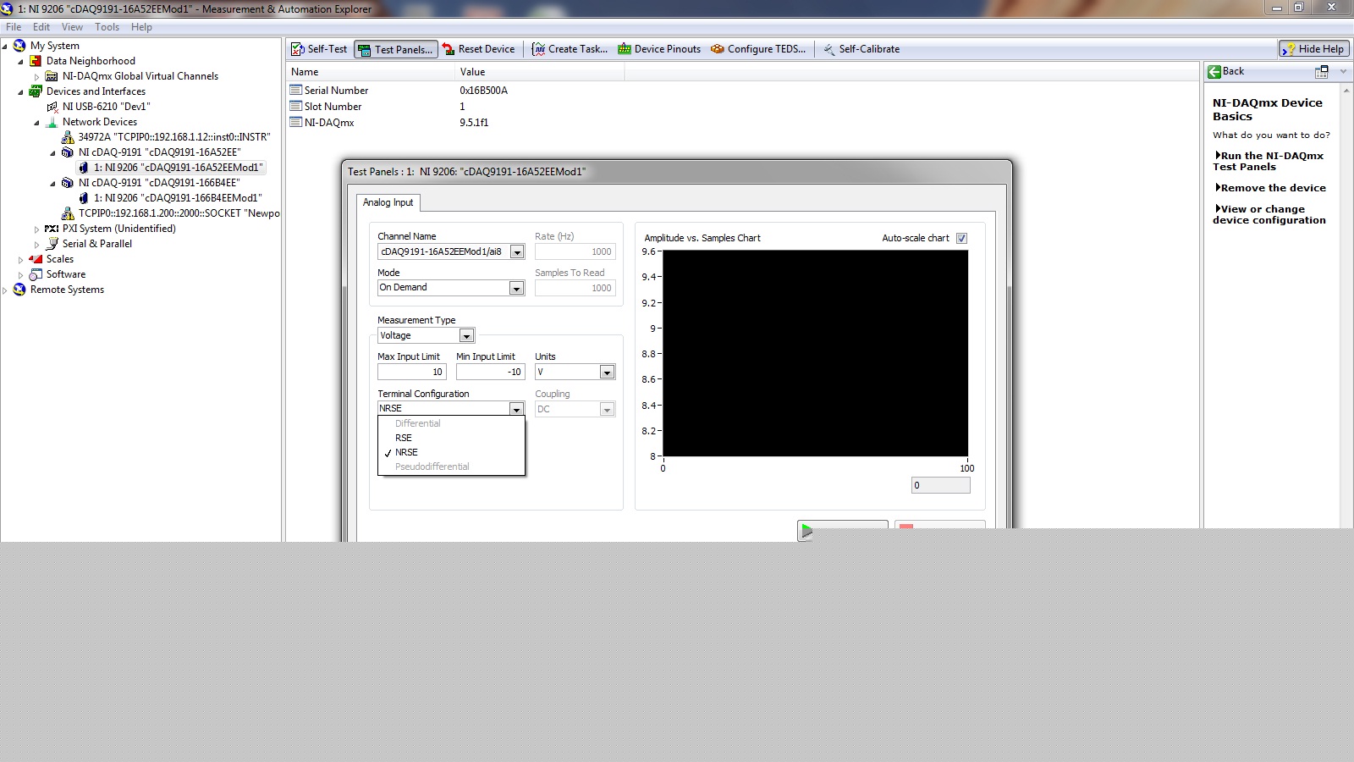Open the Edit menu
Viewport: 1354px width, 762px height.
(41, 27)
